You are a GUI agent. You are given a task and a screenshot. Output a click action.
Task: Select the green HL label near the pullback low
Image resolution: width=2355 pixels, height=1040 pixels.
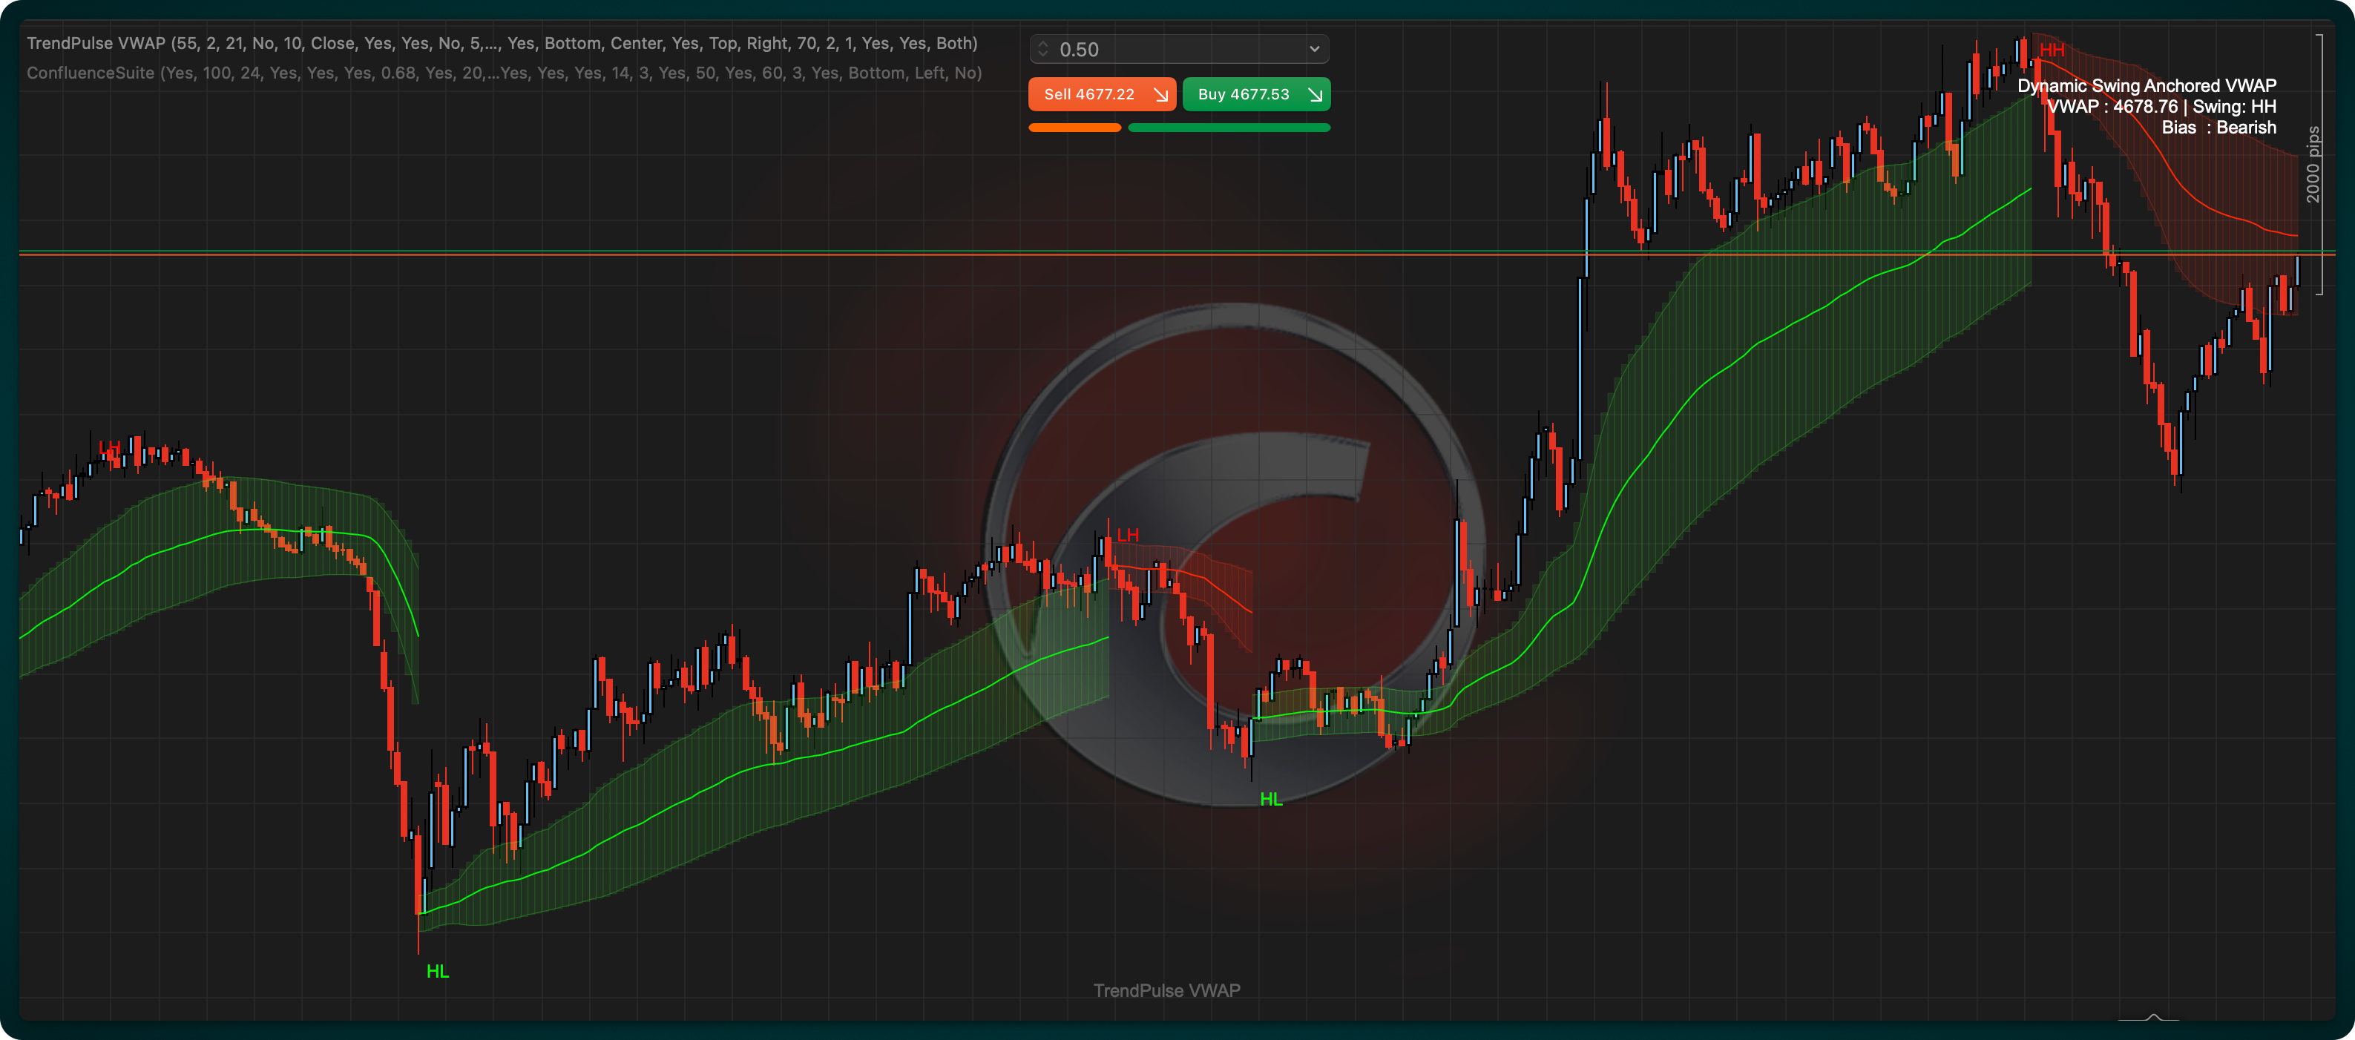(1271, 799)
